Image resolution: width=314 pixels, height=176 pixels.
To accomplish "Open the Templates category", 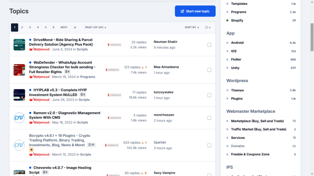I will pos(239,3).
